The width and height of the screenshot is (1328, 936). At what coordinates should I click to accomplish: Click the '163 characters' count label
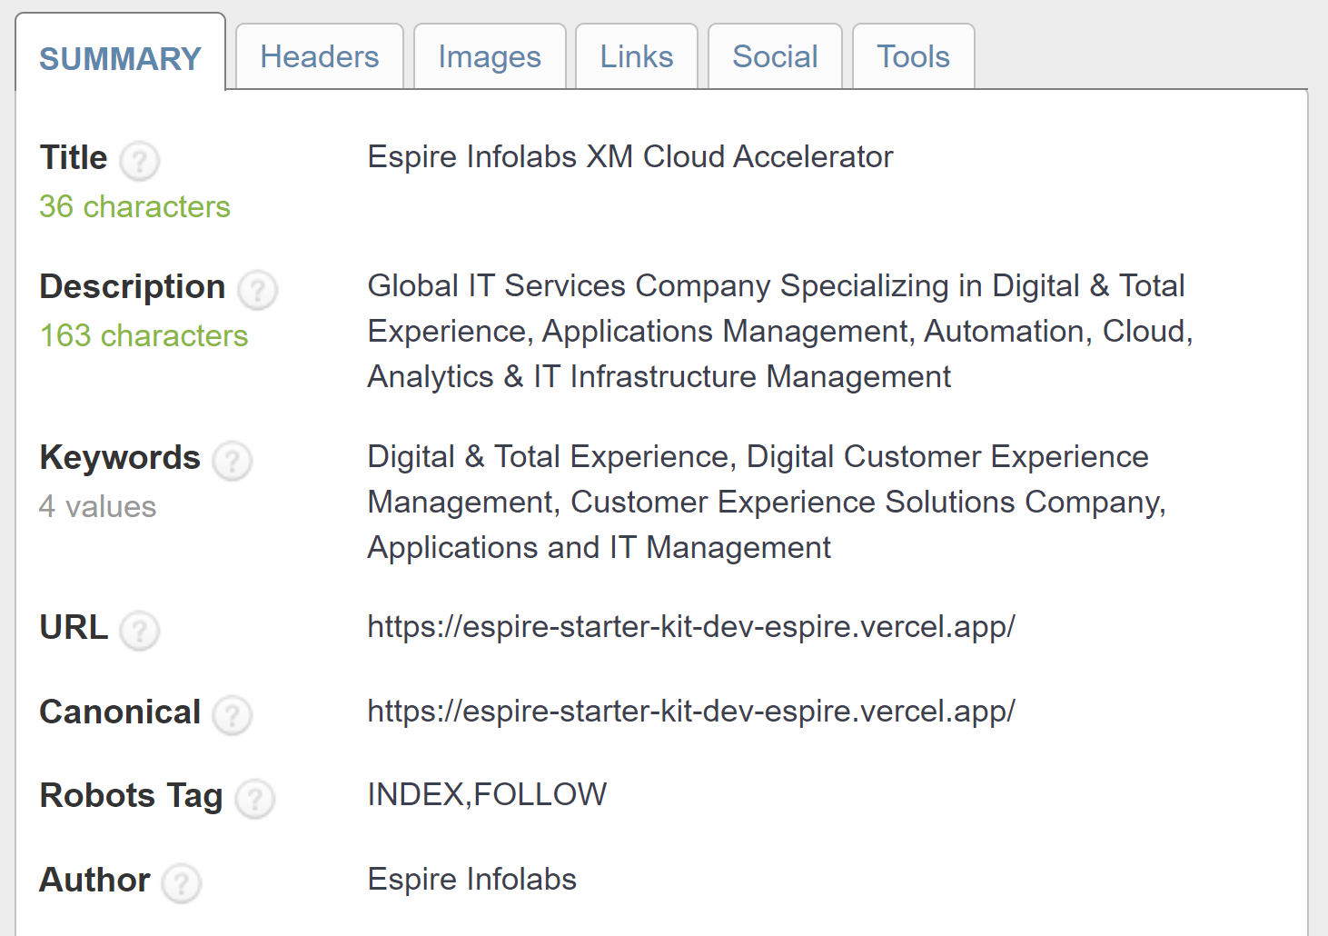pyautogui.click(x=144, y=335)
